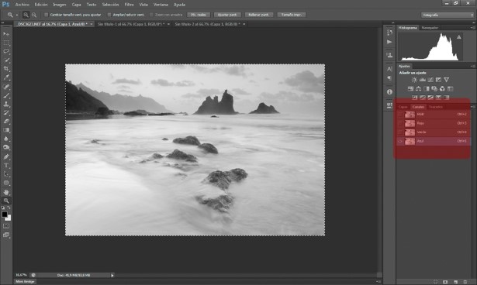This screenshot has width=477, height=285.
Task: Open zoom tool preset picker arrow
Action: [x=17, y=15]
